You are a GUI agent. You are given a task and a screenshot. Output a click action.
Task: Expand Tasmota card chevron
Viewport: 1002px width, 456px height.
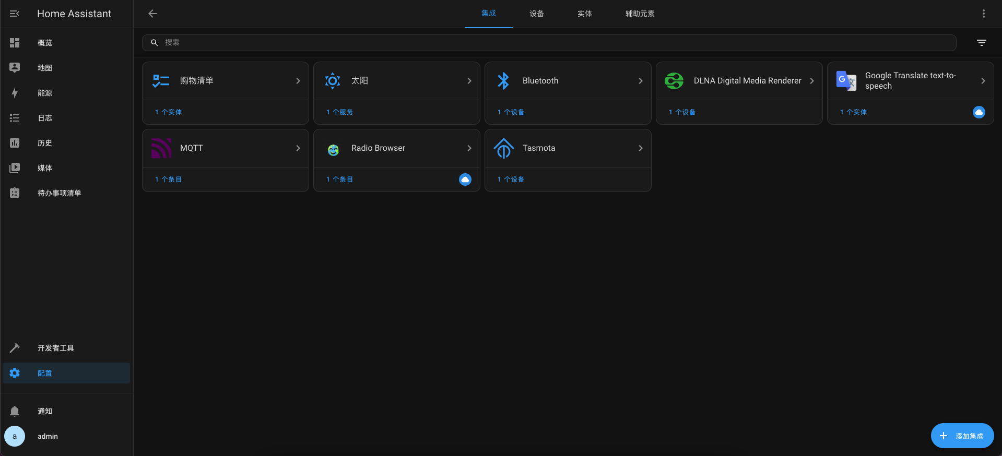tap(641, 148)
